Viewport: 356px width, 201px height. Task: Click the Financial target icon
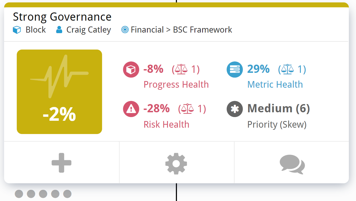125,30
